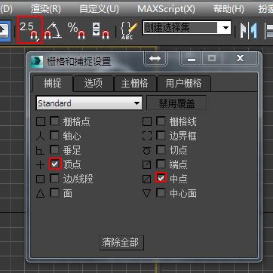Screen dimensions: 273x273
Task: Enable the 面 snap checkbox
Action: click(54, 193)
